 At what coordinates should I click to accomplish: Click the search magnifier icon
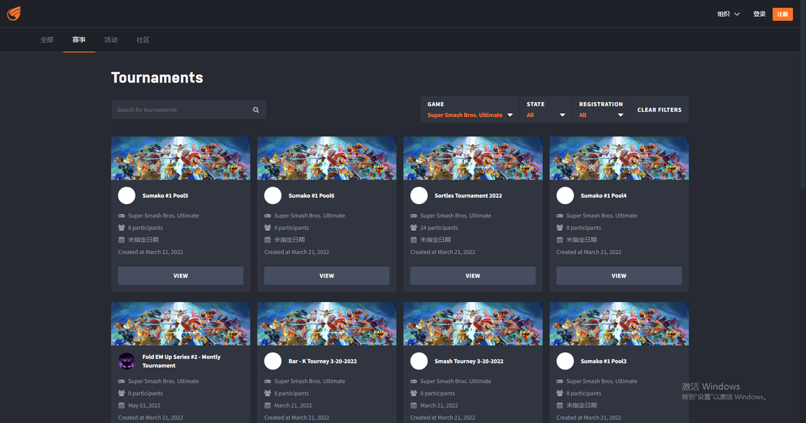[x=256, y=110]
